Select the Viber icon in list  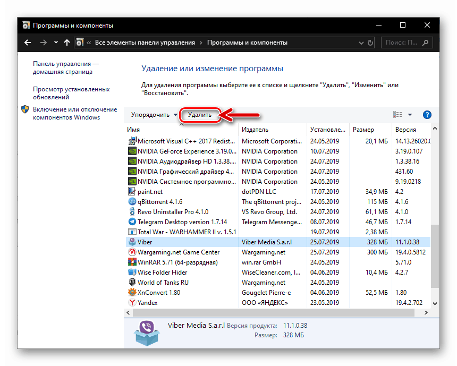pyautogui.click(x=132, y=242)
